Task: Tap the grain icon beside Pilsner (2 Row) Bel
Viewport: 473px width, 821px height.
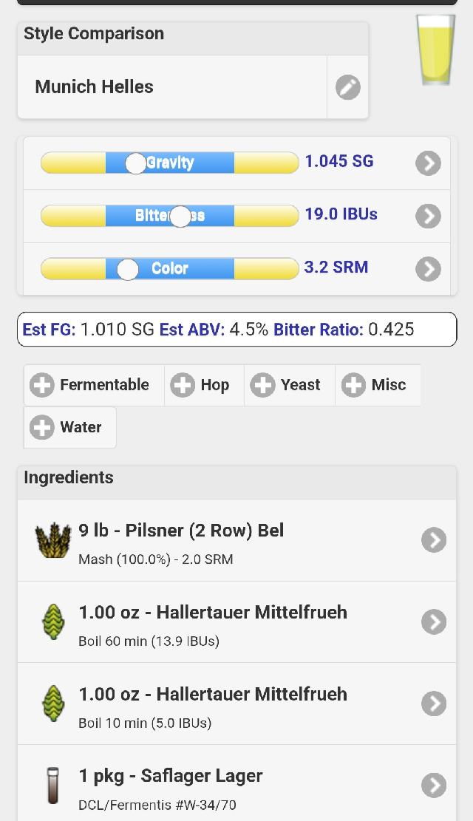Action: [52, 540]
